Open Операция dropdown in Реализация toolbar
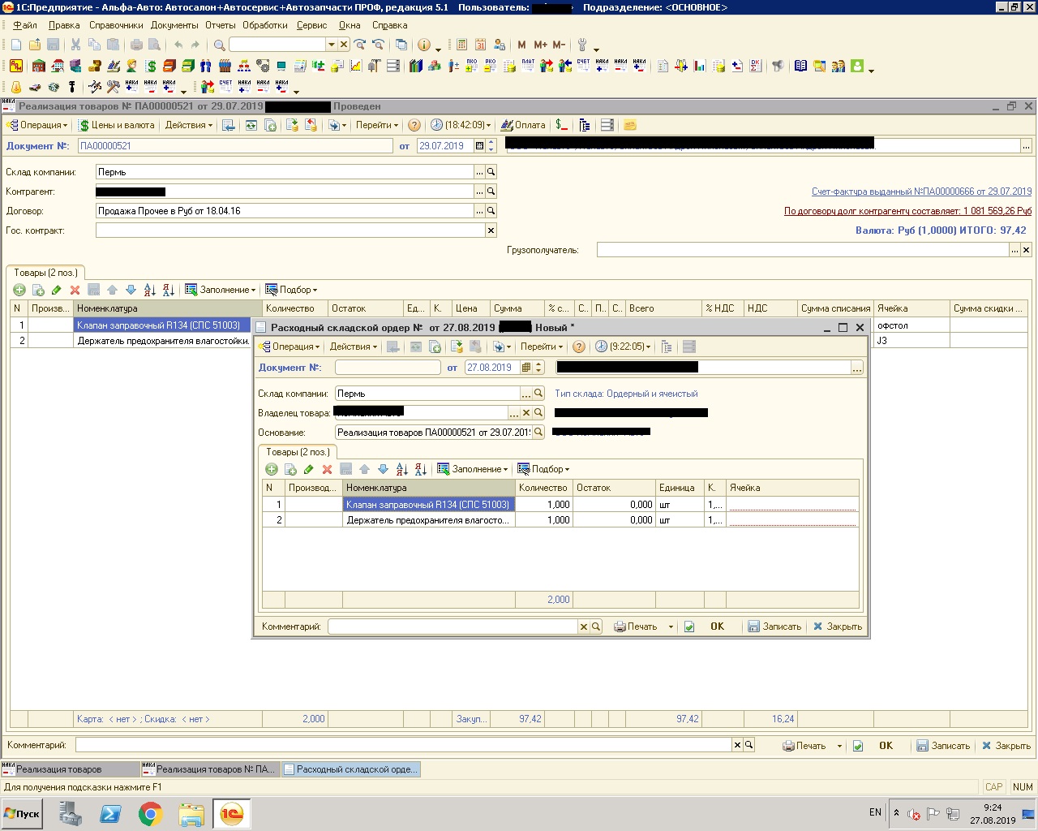The image size is (1038, 831). (x=37, y=125)
